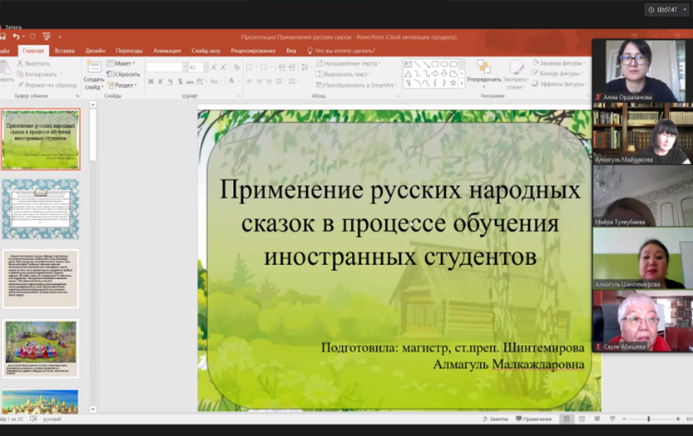Toggle the Заметки notes pane
Image resolution: width=693 pixels, height=436 pixels.
click(x=495, y=419)
